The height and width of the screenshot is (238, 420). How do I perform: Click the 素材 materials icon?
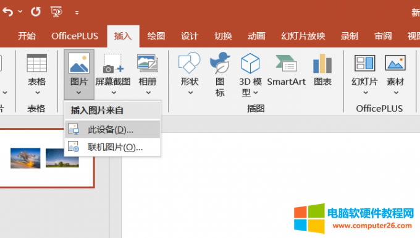coord(395,62)
